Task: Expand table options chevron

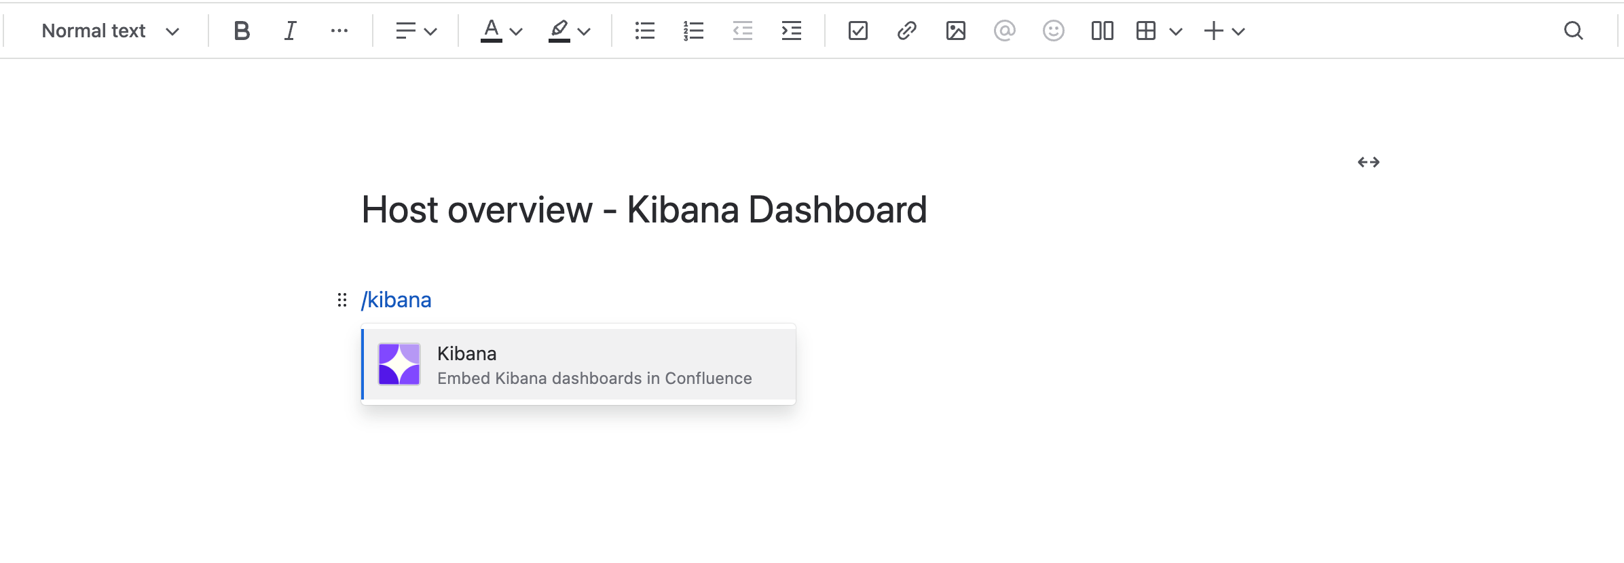Action: tap(1177, 31)
